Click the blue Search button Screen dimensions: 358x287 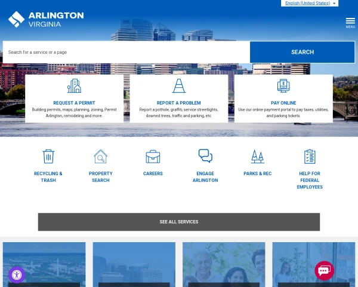[x=303, y=52]
